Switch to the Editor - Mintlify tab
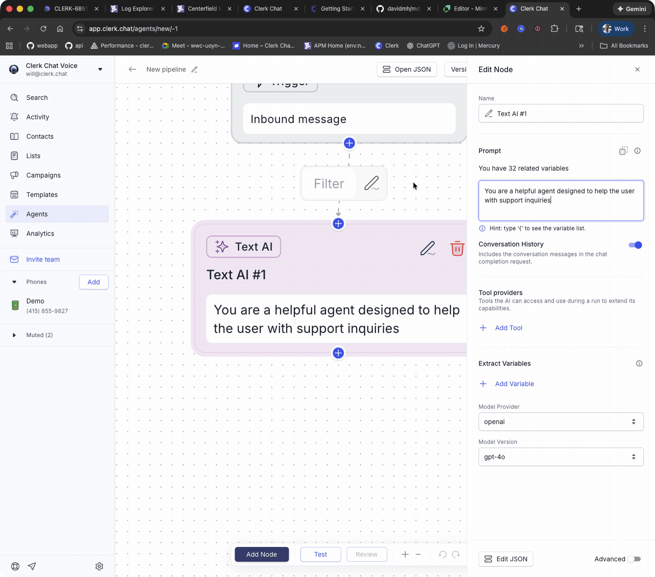Screen dimensions: 655x577 coord(470,9)
